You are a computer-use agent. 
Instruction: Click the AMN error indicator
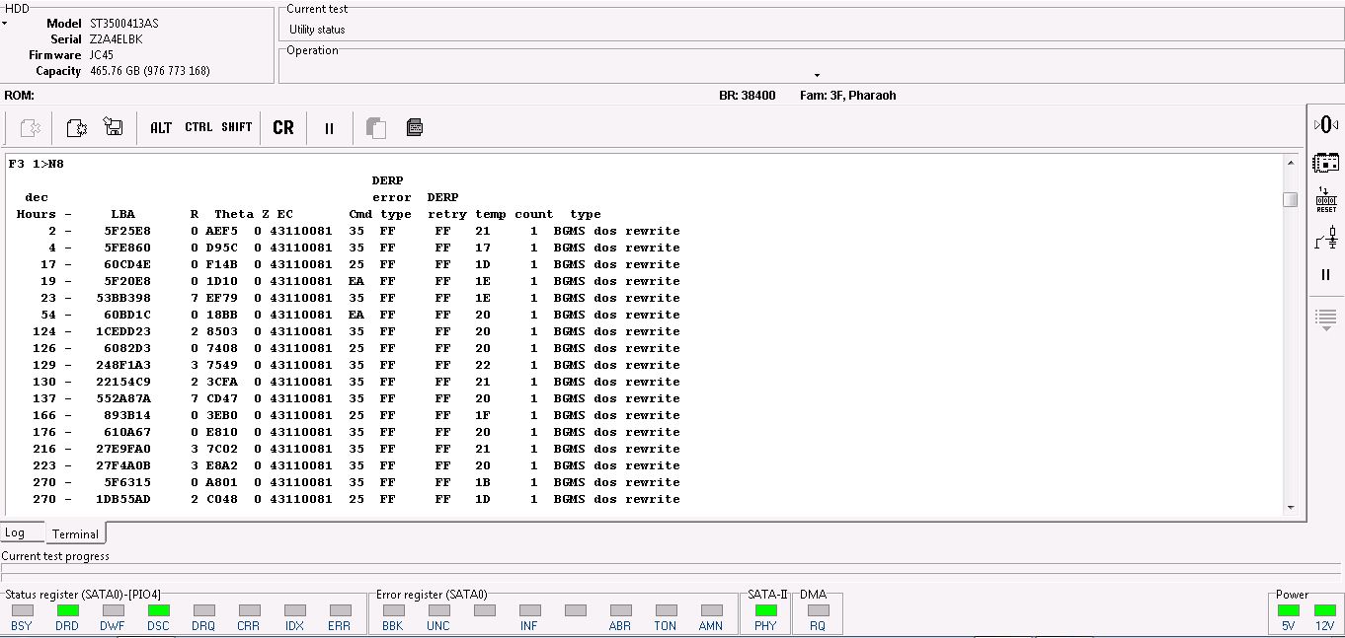(711, 610)
